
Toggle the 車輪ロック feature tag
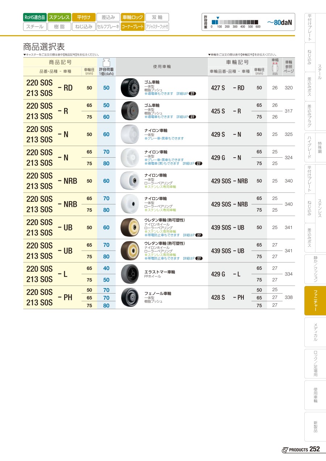point(133,17)
